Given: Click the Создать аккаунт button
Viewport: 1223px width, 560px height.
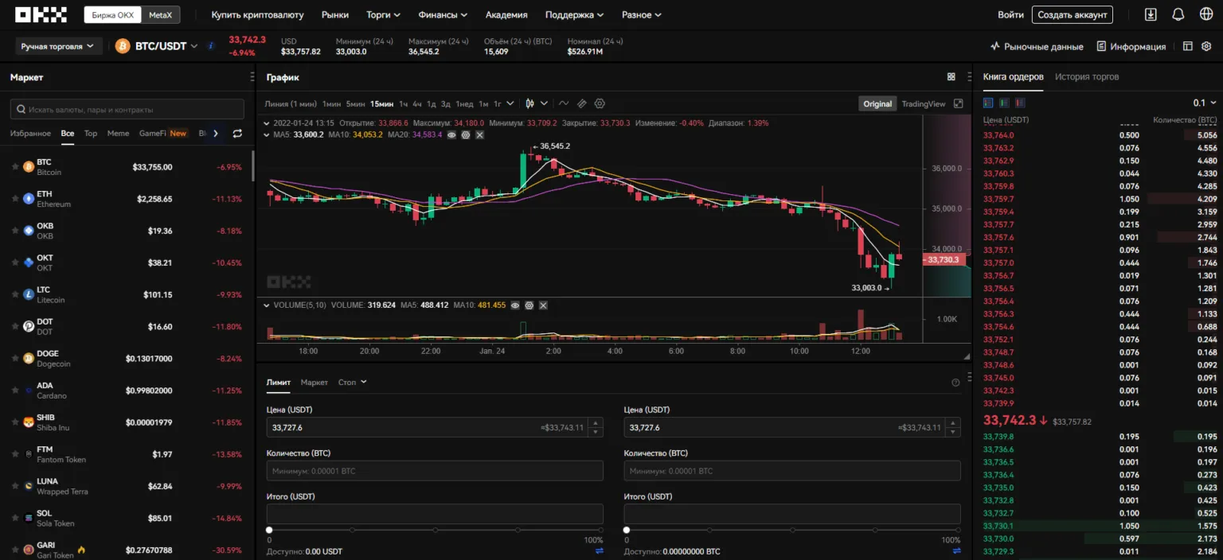Looking at the screenshot, I should [1072, 14].
